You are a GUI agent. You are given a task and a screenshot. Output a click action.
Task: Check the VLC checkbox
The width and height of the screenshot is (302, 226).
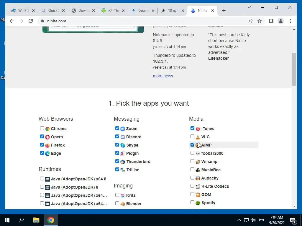click(192, 137)
